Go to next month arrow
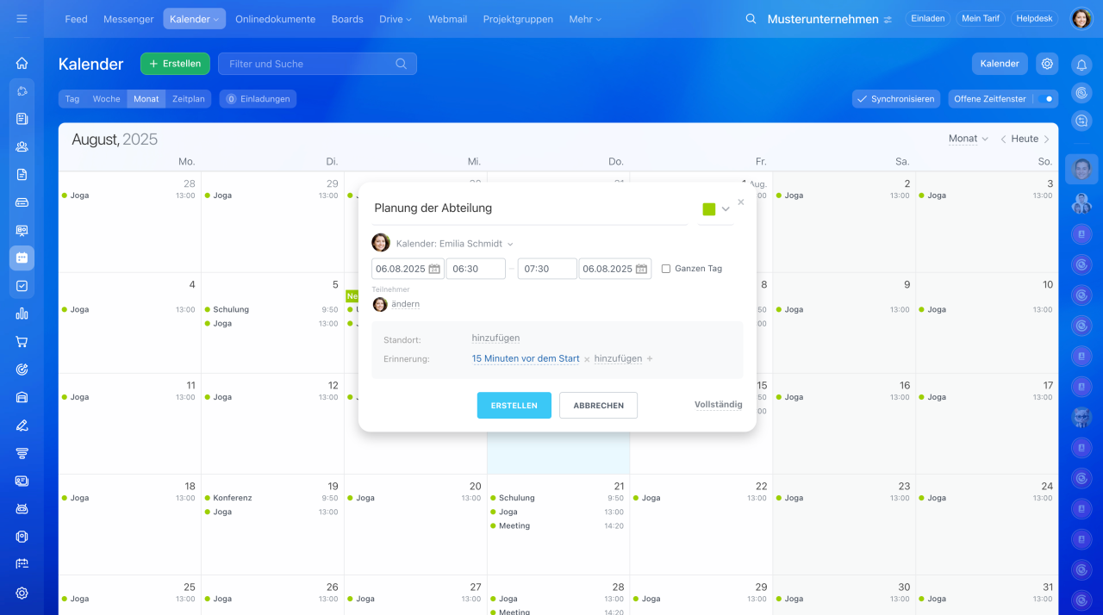Image resolution: width=1103 pixels, height=615 pixels. pos(1047,139)
